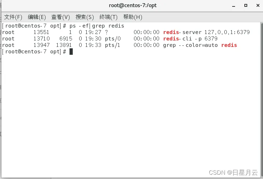Click the pts/1 terminal entry
Image resolution: width=263 pixels, height=179 pixels.
tap(113, 45)
